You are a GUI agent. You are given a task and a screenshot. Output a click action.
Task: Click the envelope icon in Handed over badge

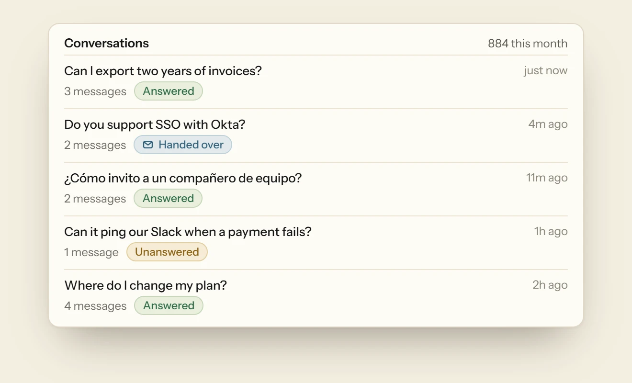(148, 145)
